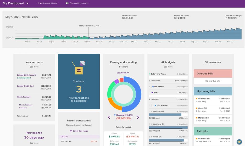This screenshot has width=245, height=146.
Task: Go to previous category with left arrow
Action: click(x=109, y=117)
